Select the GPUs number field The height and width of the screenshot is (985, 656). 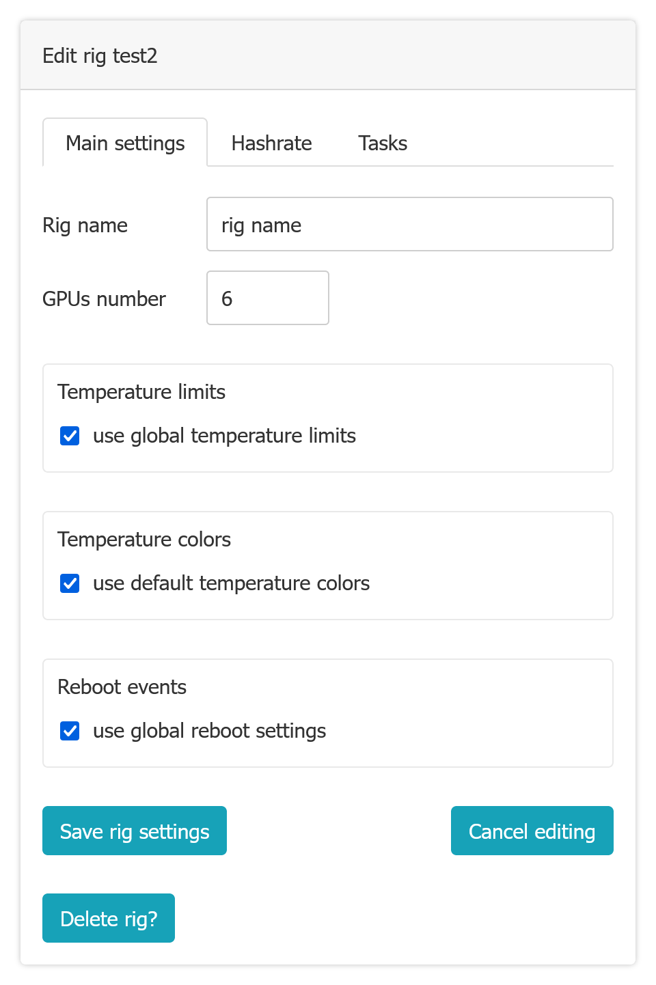[x=267, y=298]
